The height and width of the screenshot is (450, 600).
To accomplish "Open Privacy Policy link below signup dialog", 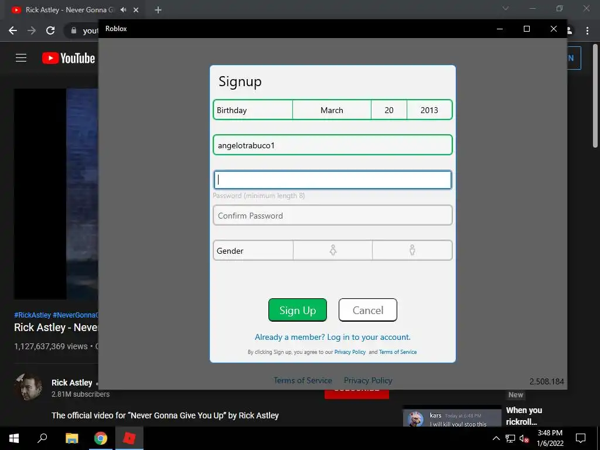I will [x=368, y=380].
